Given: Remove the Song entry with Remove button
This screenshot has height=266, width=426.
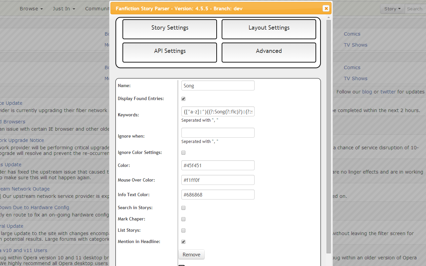Looking at the screenshot, I should [191, 254].
